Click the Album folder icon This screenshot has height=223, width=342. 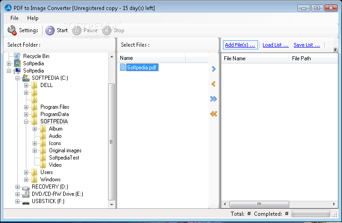(43, 129)
